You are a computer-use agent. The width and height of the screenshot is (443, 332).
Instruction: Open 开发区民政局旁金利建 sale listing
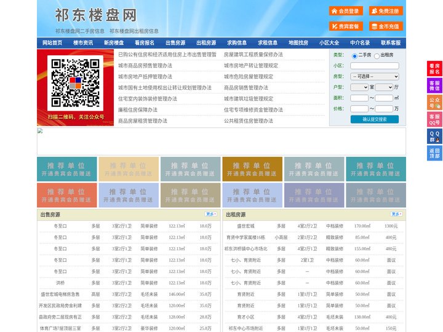(x=60, y=306)
